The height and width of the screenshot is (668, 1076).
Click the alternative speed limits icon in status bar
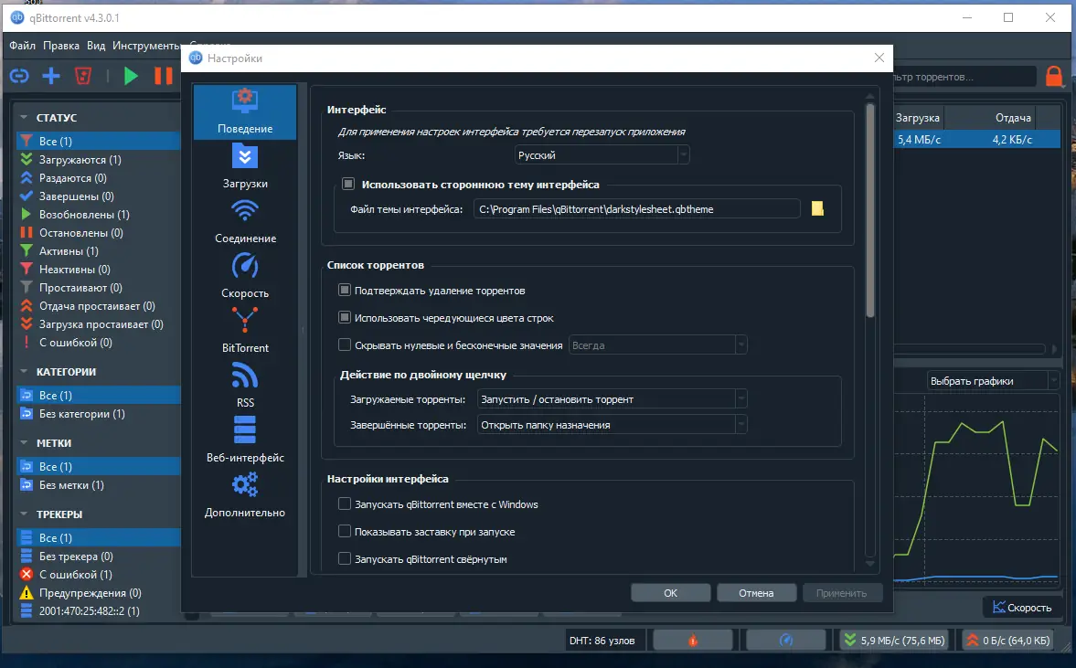click(x=786, y=640)
